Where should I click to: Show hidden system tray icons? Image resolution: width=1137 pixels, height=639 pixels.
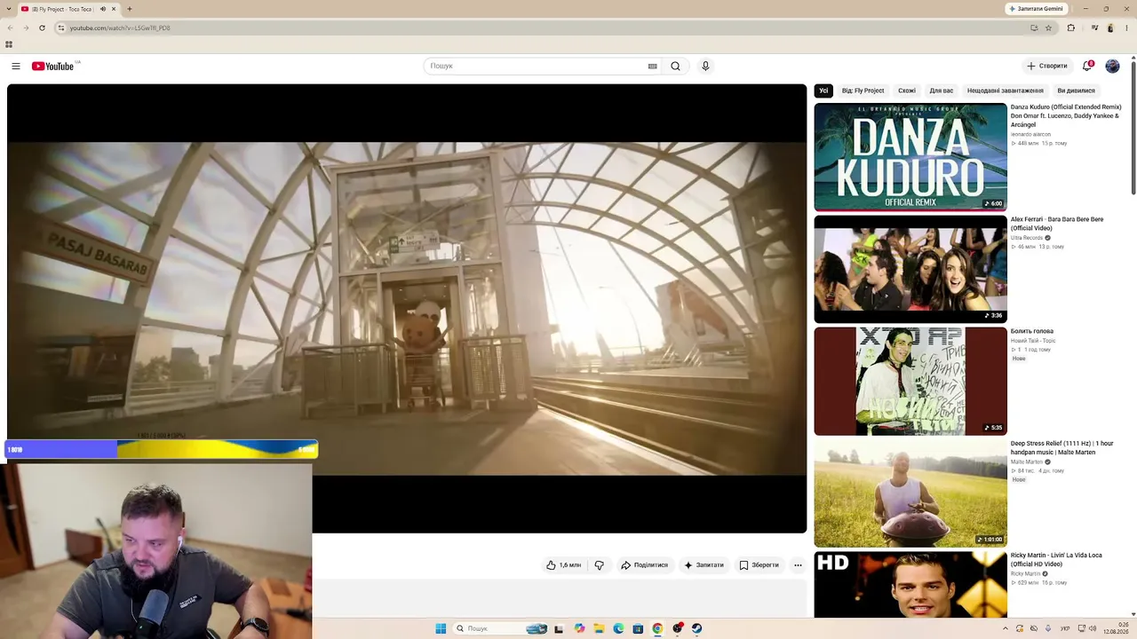1006,628
